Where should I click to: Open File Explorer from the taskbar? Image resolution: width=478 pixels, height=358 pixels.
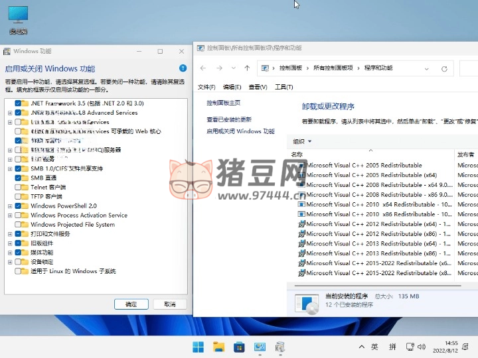click(x=218, y=347)
